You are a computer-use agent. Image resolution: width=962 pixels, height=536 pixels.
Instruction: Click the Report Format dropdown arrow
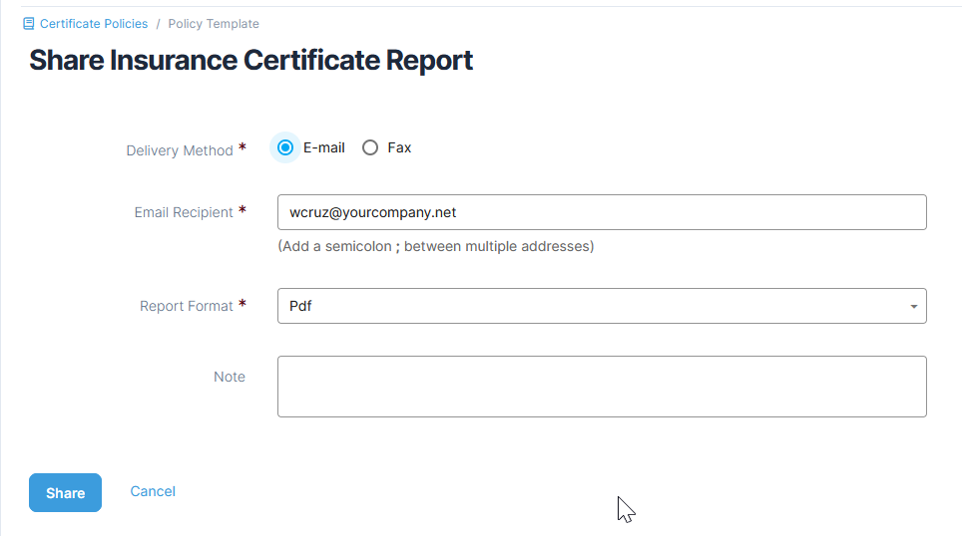pos(913,307)
